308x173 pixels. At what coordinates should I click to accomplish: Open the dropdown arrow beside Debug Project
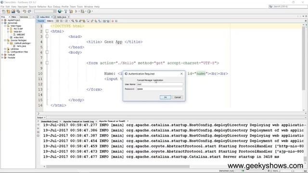(86, 12)
